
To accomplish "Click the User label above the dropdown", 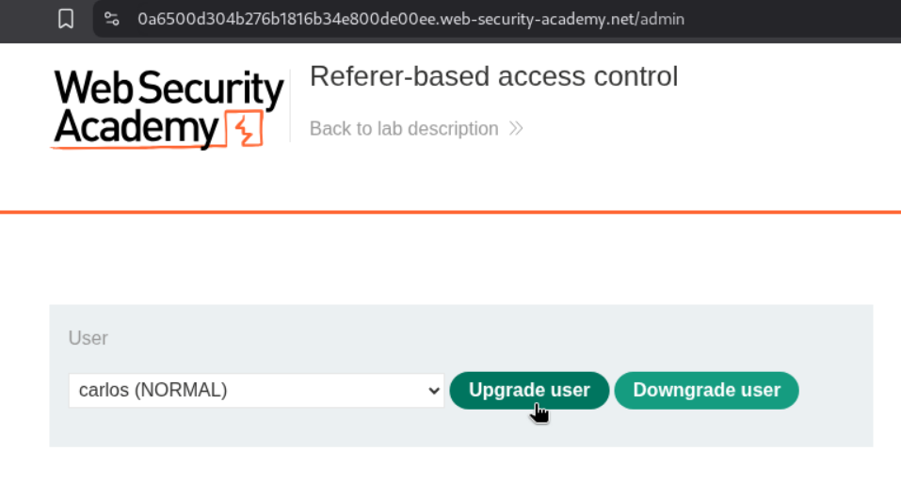I will 88,338.
